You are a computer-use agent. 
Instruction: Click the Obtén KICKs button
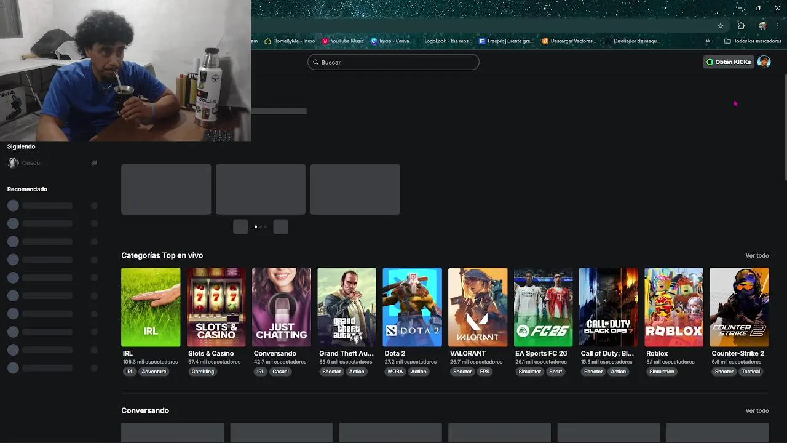tap(729, 62)
